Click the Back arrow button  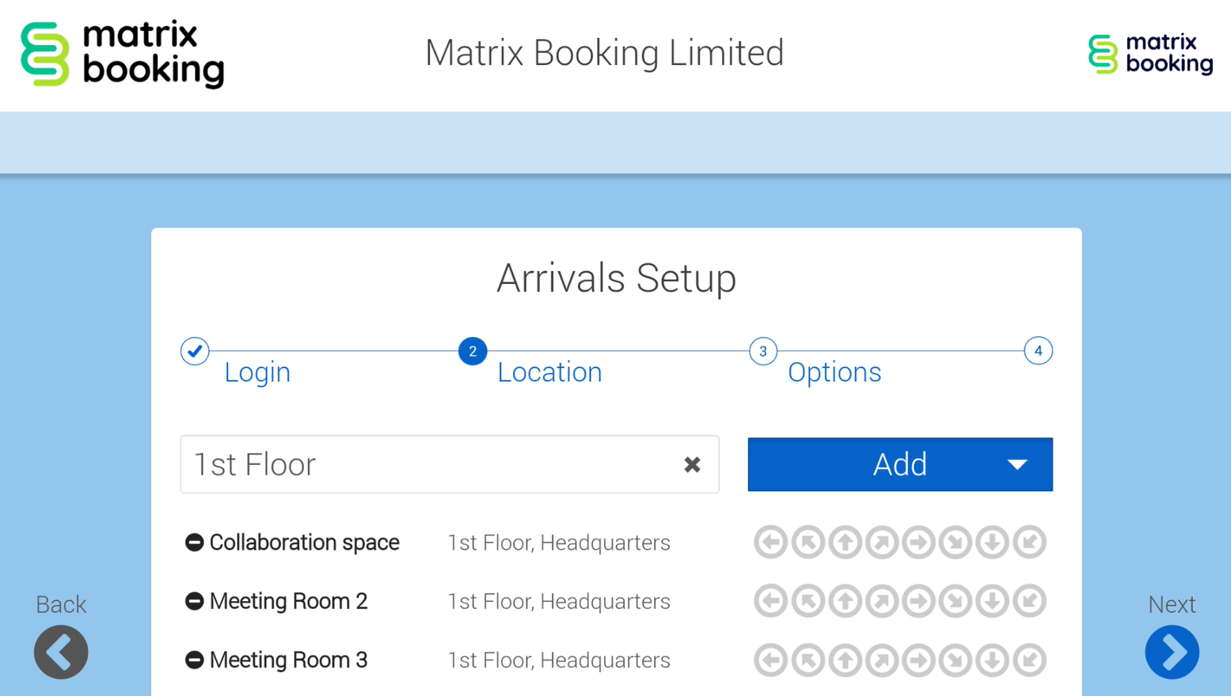coord(61,652)
